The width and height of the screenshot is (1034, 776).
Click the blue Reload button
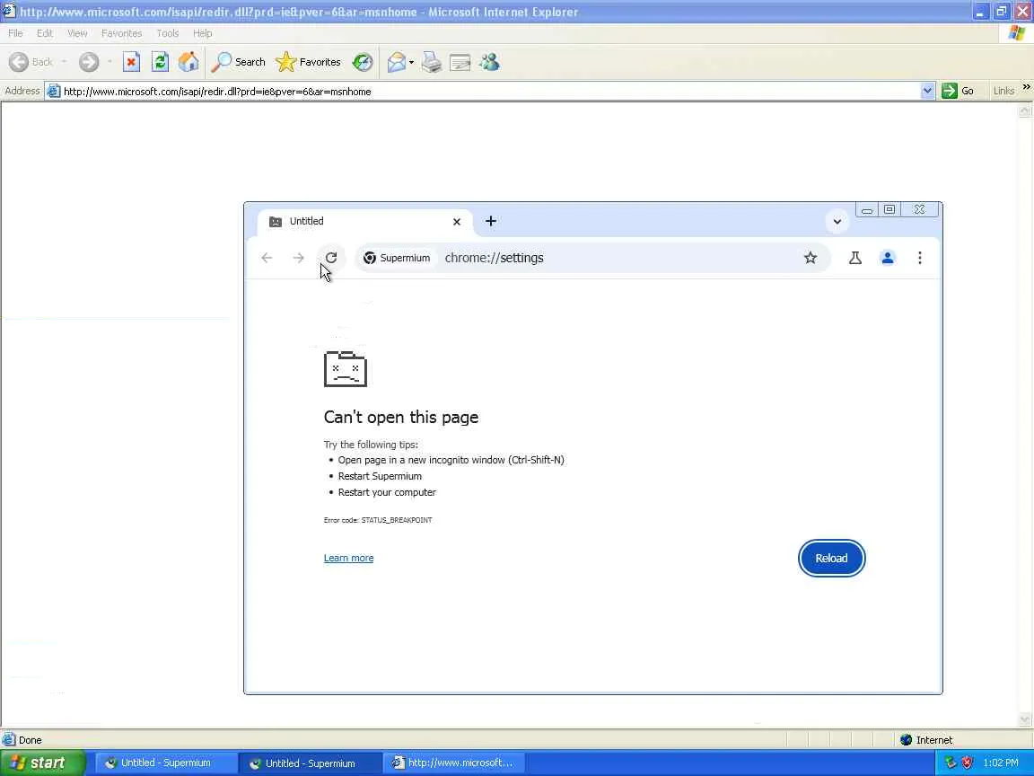831,559
